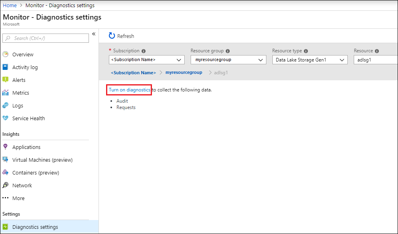Click the Alerts exclamation icon
Screen dimensions: 398x234
[x=6, y=80]
